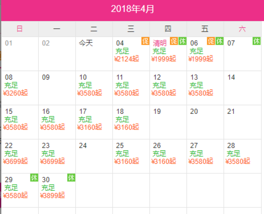Select date 15 in the calendar

[x=20, y=122]
